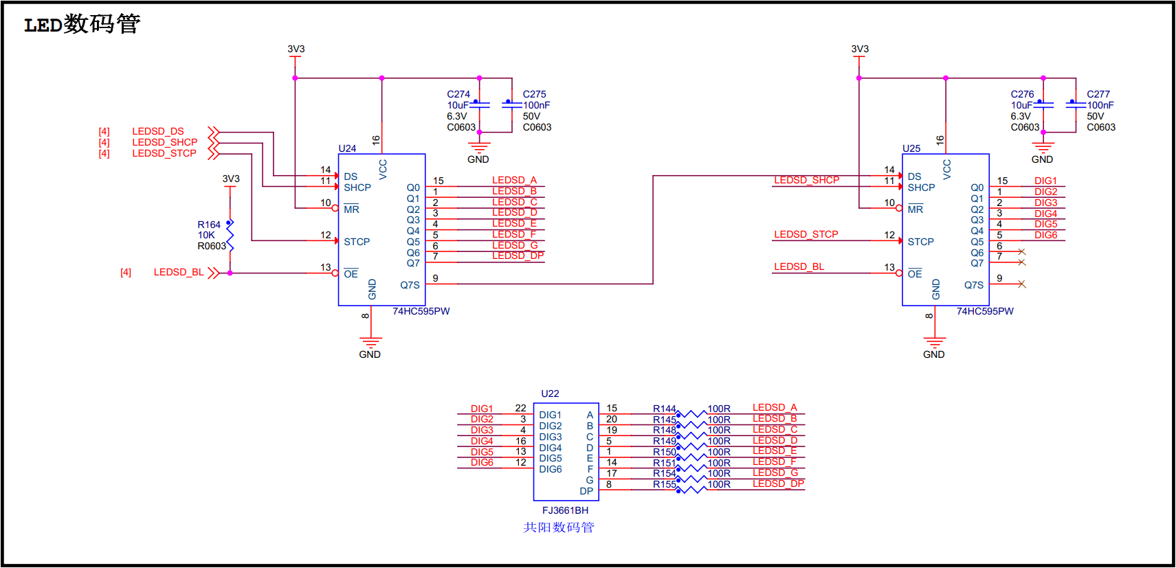This screenshot has height=568, width=1176.
Task: Select the R155 resistor zigzag symbol
Action: (x=691, y=490)
